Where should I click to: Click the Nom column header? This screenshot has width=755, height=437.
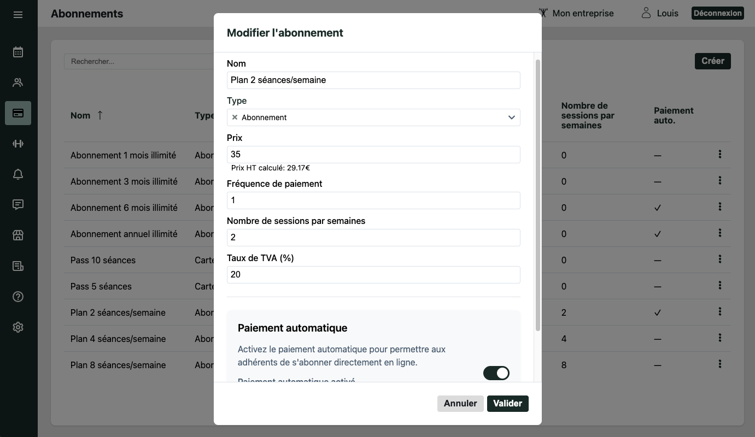click(x=80, y=115)
